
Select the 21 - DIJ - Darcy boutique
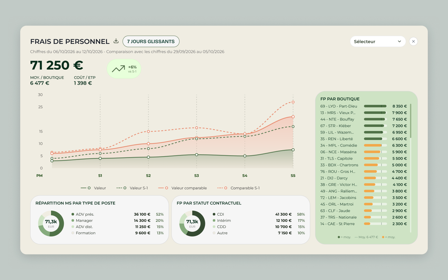(x=364, y=178)
